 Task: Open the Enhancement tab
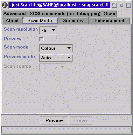tap(109, 20)
